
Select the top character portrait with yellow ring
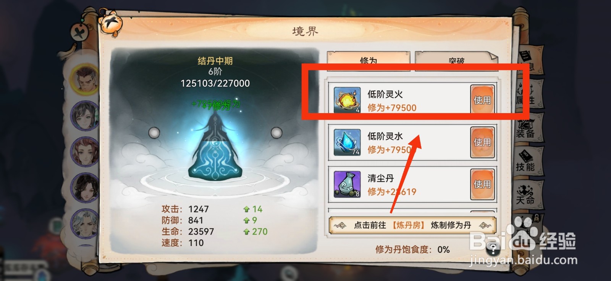click(86, 79)
